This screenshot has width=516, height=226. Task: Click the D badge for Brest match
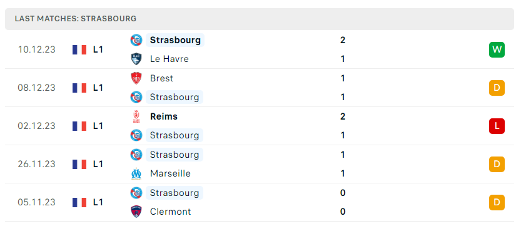[497, 88]
